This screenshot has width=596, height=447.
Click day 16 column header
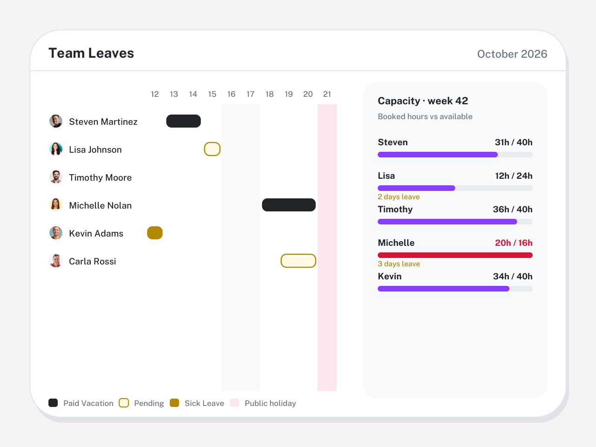tap(231, 94)
